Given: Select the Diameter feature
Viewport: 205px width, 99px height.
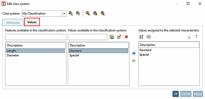Looking at the screenshot, I should (x=36, y=55).
